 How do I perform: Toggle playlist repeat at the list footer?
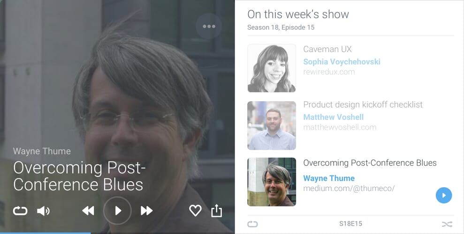click(x=252, y=224)
